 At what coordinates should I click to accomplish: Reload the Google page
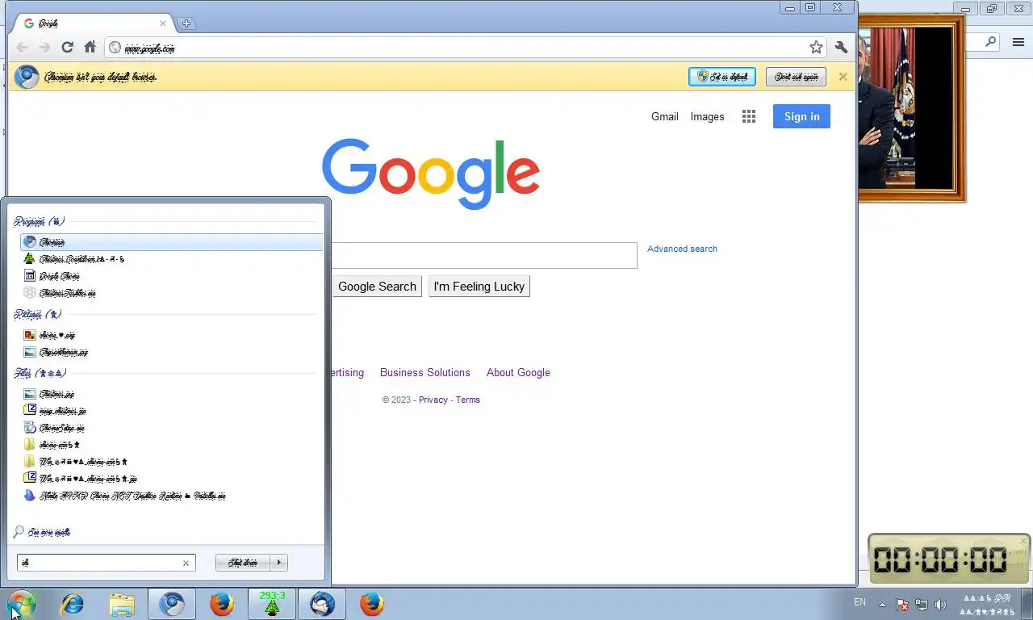coord(67,48)
